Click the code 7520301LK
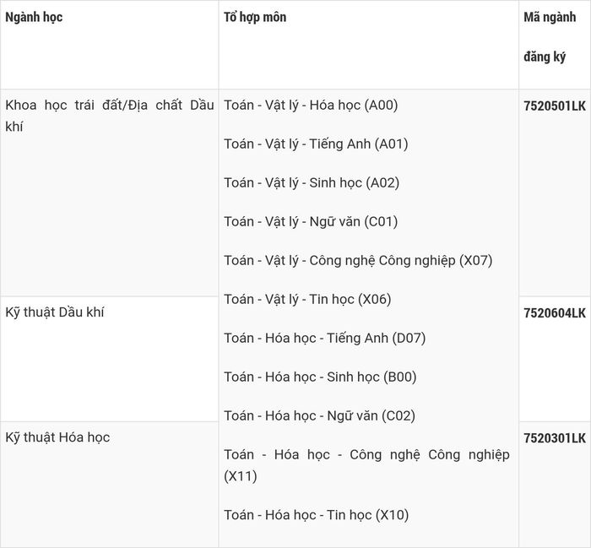Viewport: 591px width, 548px height. click(555, 438)
